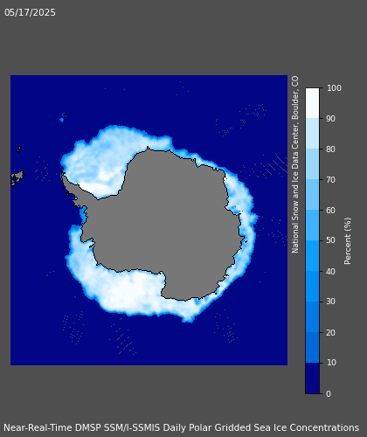Click the 05/17/2025 date label
The image size is (367, 437).
pyautogui.click(x=30, y=12)
